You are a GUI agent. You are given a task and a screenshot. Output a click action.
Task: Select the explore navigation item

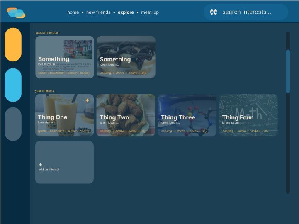126,12
